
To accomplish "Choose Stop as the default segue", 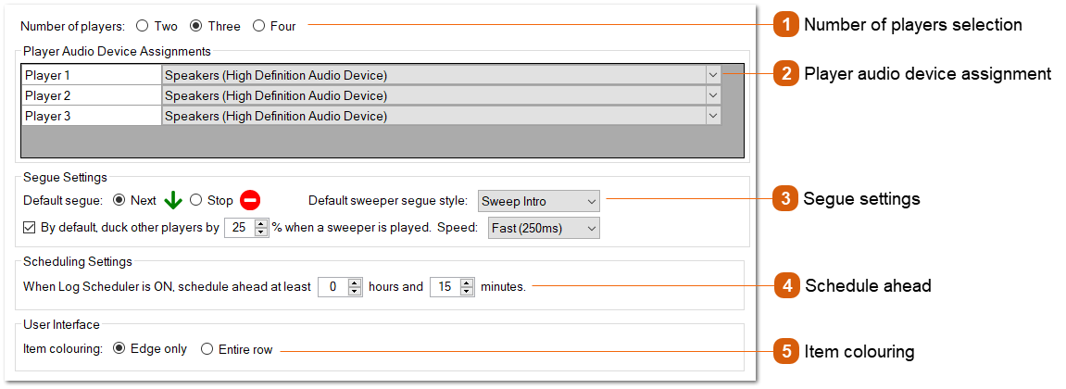I will (x=195, y=200).
